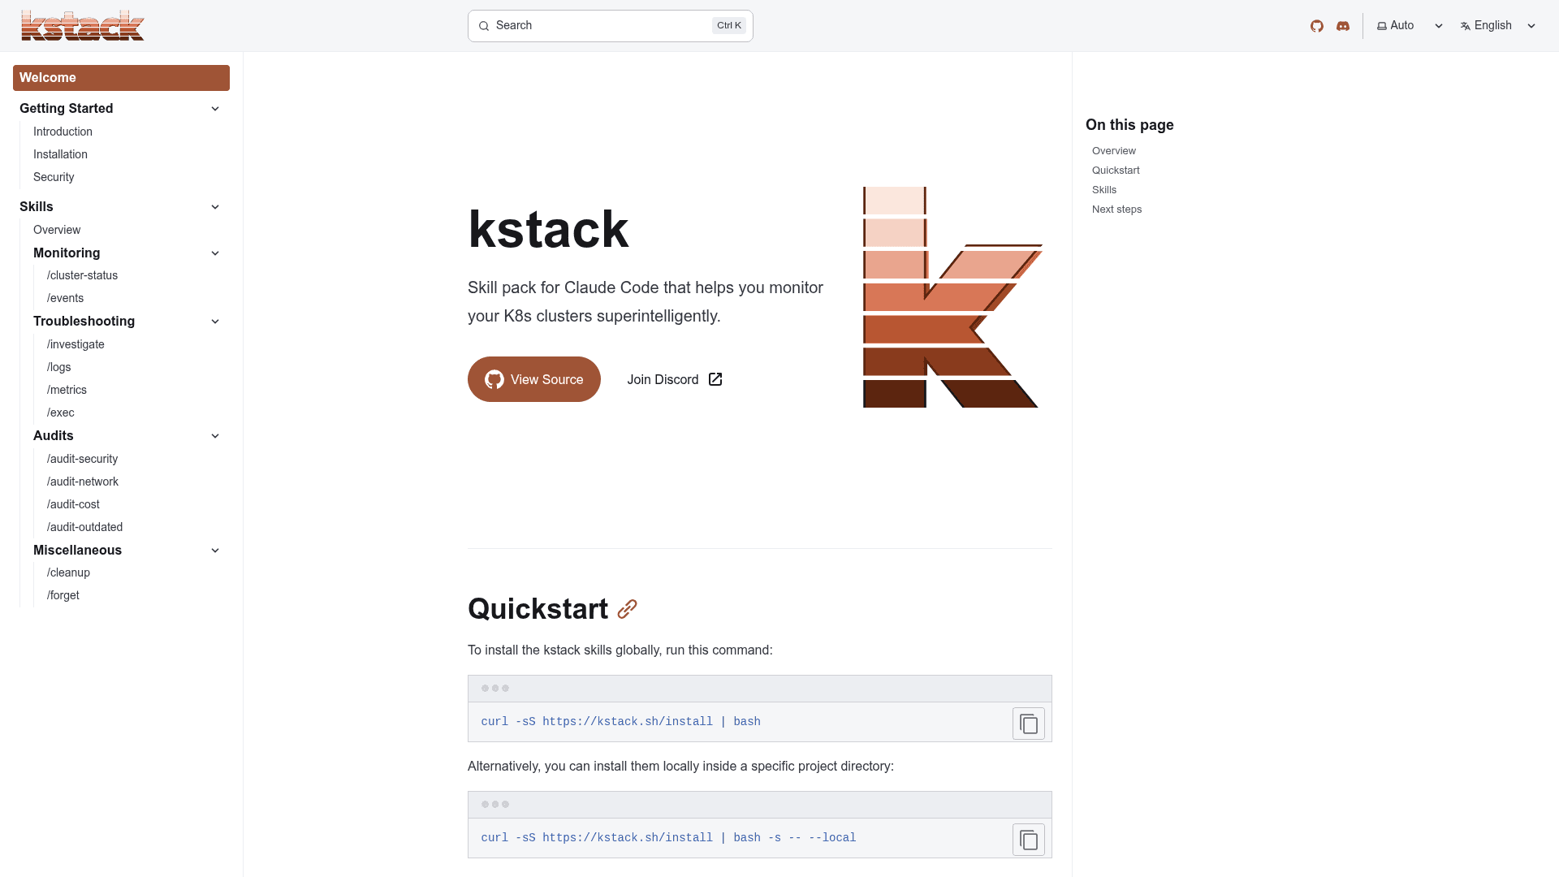
Task: Click the Ctrl K shortcut badge
Action: tap(728, 25)
